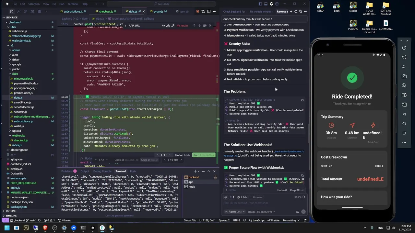Click the chat message input field

264,203
